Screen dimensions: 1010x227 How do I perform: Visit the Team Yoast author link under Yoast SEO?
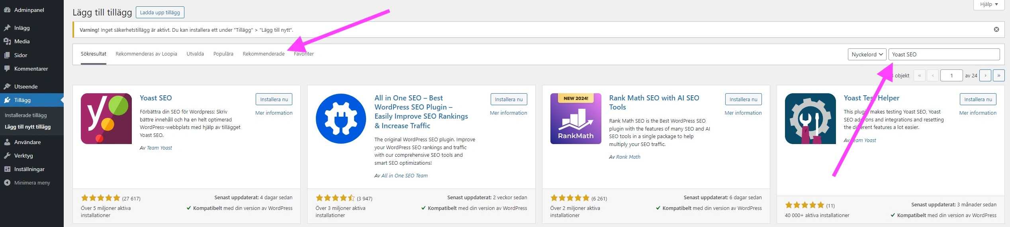[159, 148]
